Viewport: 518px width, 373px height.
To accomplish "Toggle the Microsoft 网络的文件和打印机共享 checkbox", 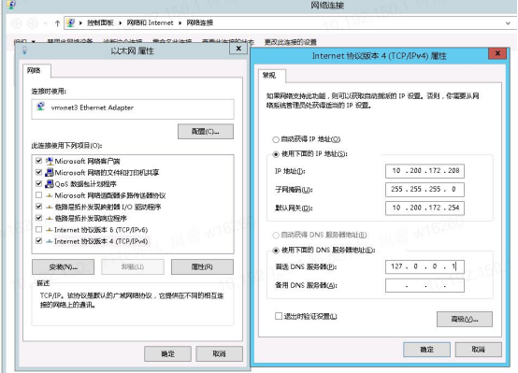I will (38, 172).
